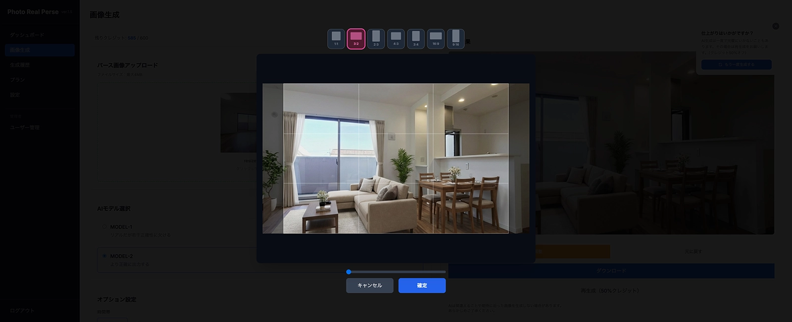792x322 pixels.
Task: Select the MODEL-2 radio button
Action: coord(104,256)
